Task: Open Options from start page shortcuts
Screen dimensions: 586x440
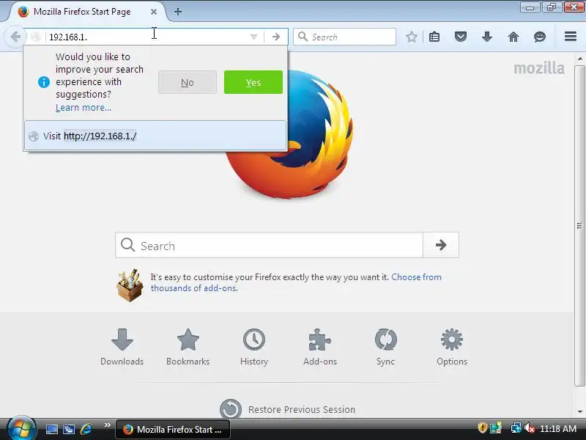Action: pyautogui.click(x=452, y=347)
